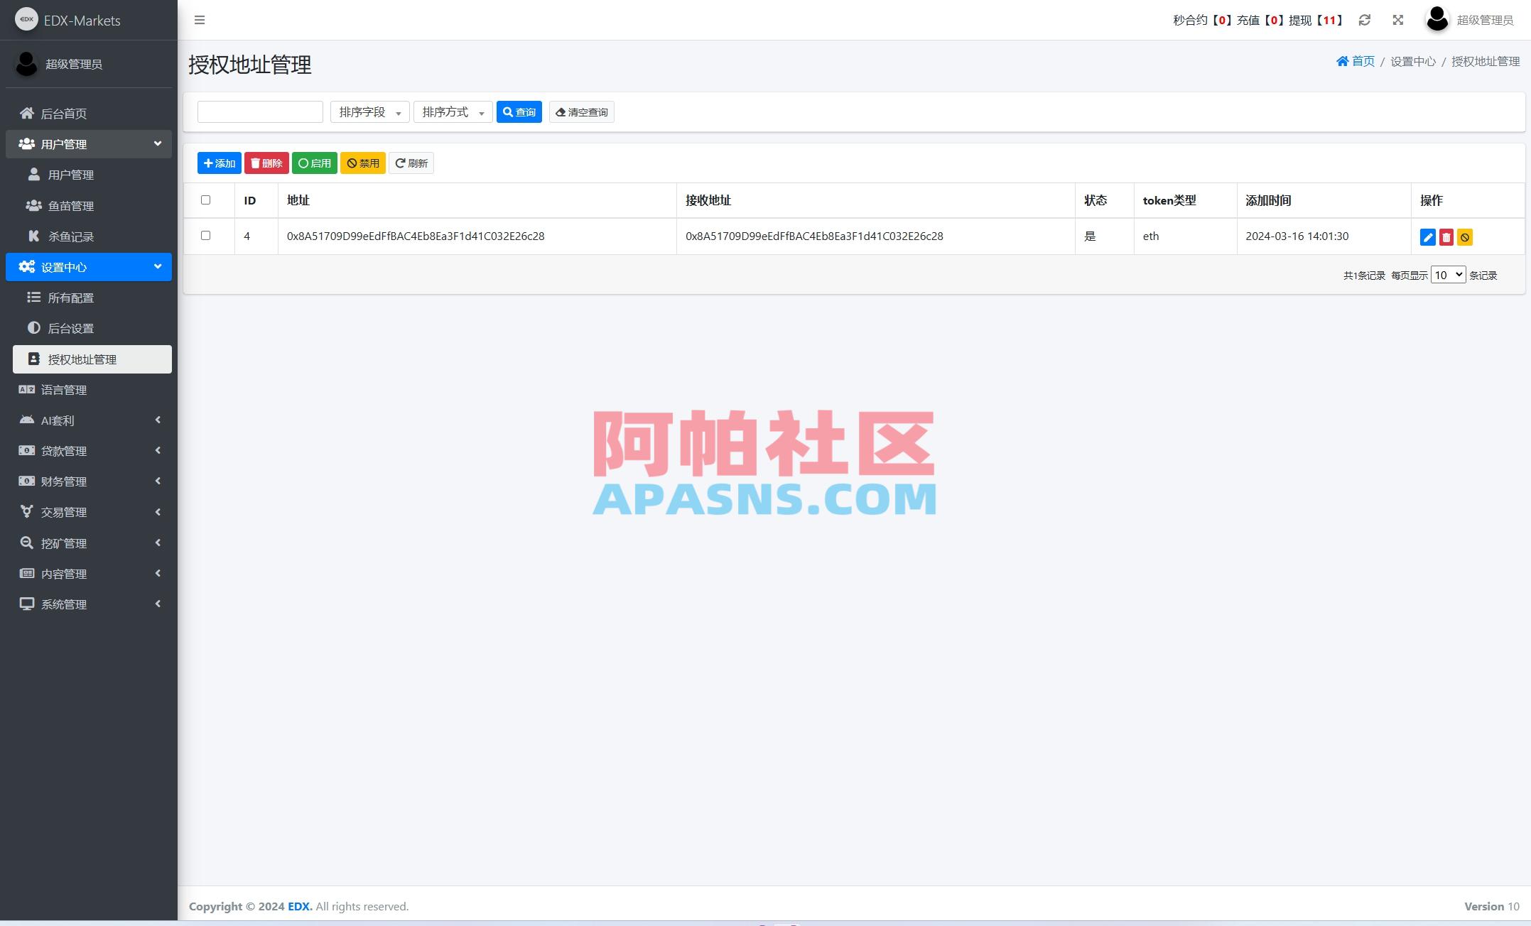Image resolution: width=1531 pixels, height=926 pixels.
Task: Click inside the search input field
Action: tap(259, 111)
